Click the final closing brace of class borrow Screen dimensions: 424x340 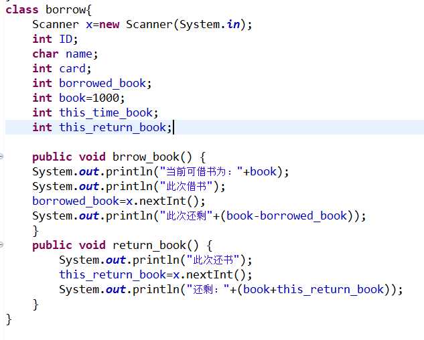click(9, 319)
